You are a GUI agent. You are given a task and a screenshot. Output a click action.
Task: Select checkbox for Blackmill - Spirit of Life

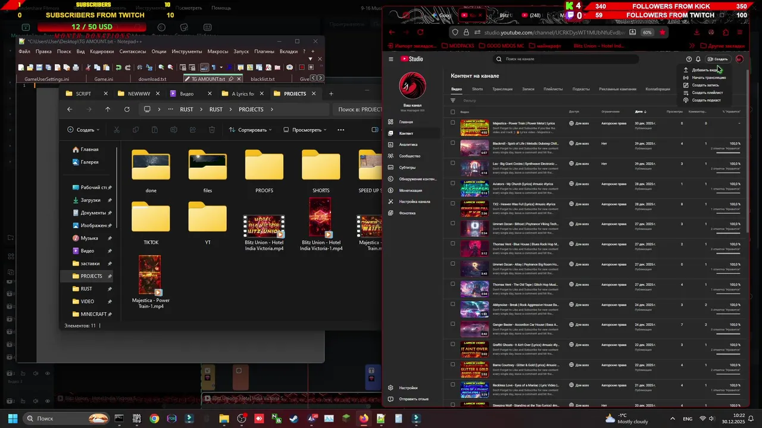pos(452,143)
